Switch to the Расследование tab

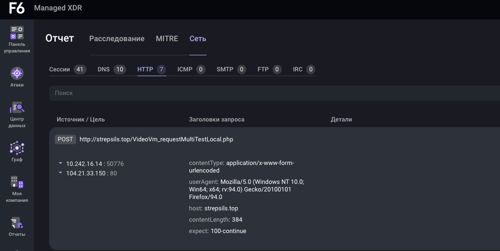tap(117, 39)
